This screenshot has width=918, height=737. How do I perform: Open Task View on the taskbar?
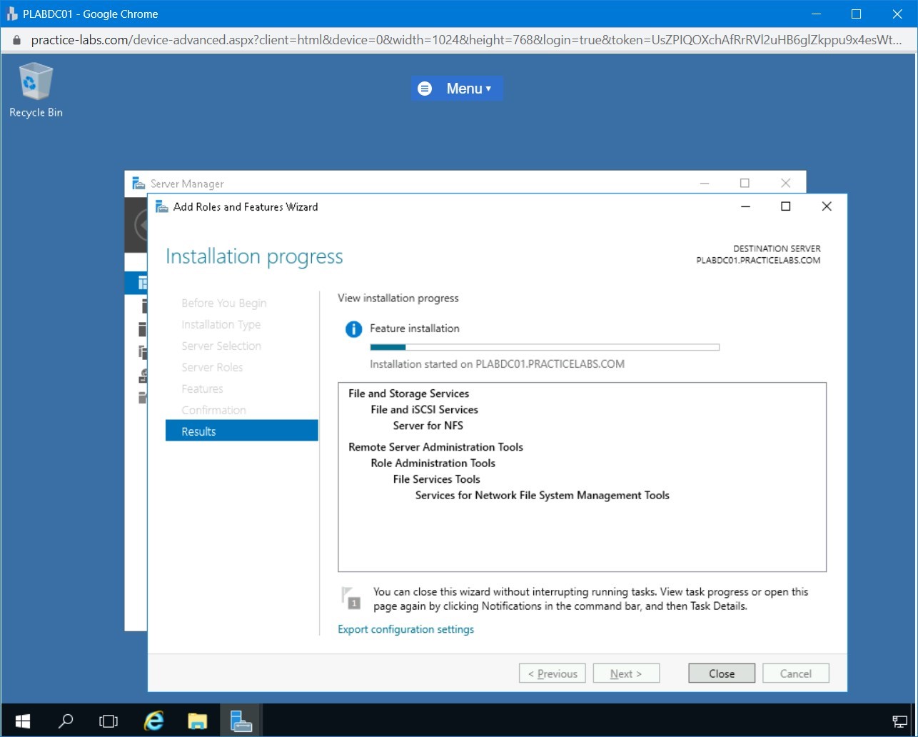pyautogui.click(x=109, y=721)
